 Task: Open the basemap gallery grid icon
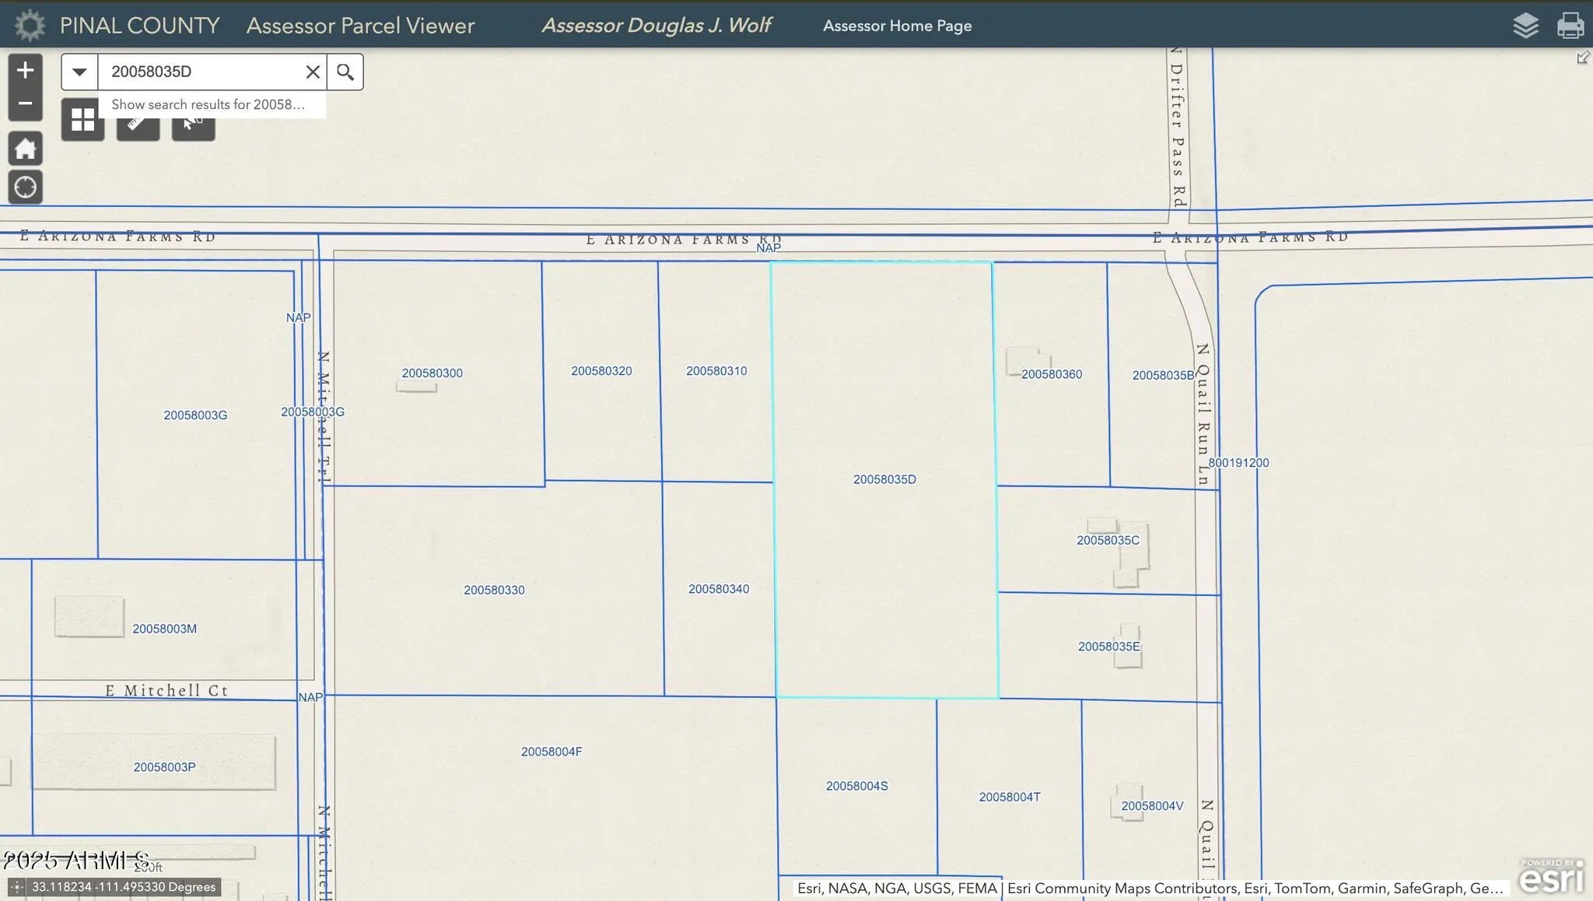click(82, 121)
